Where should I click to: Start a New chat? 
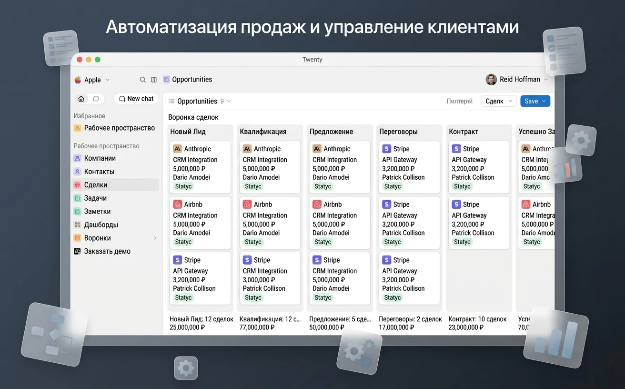(x=136, y=99)
